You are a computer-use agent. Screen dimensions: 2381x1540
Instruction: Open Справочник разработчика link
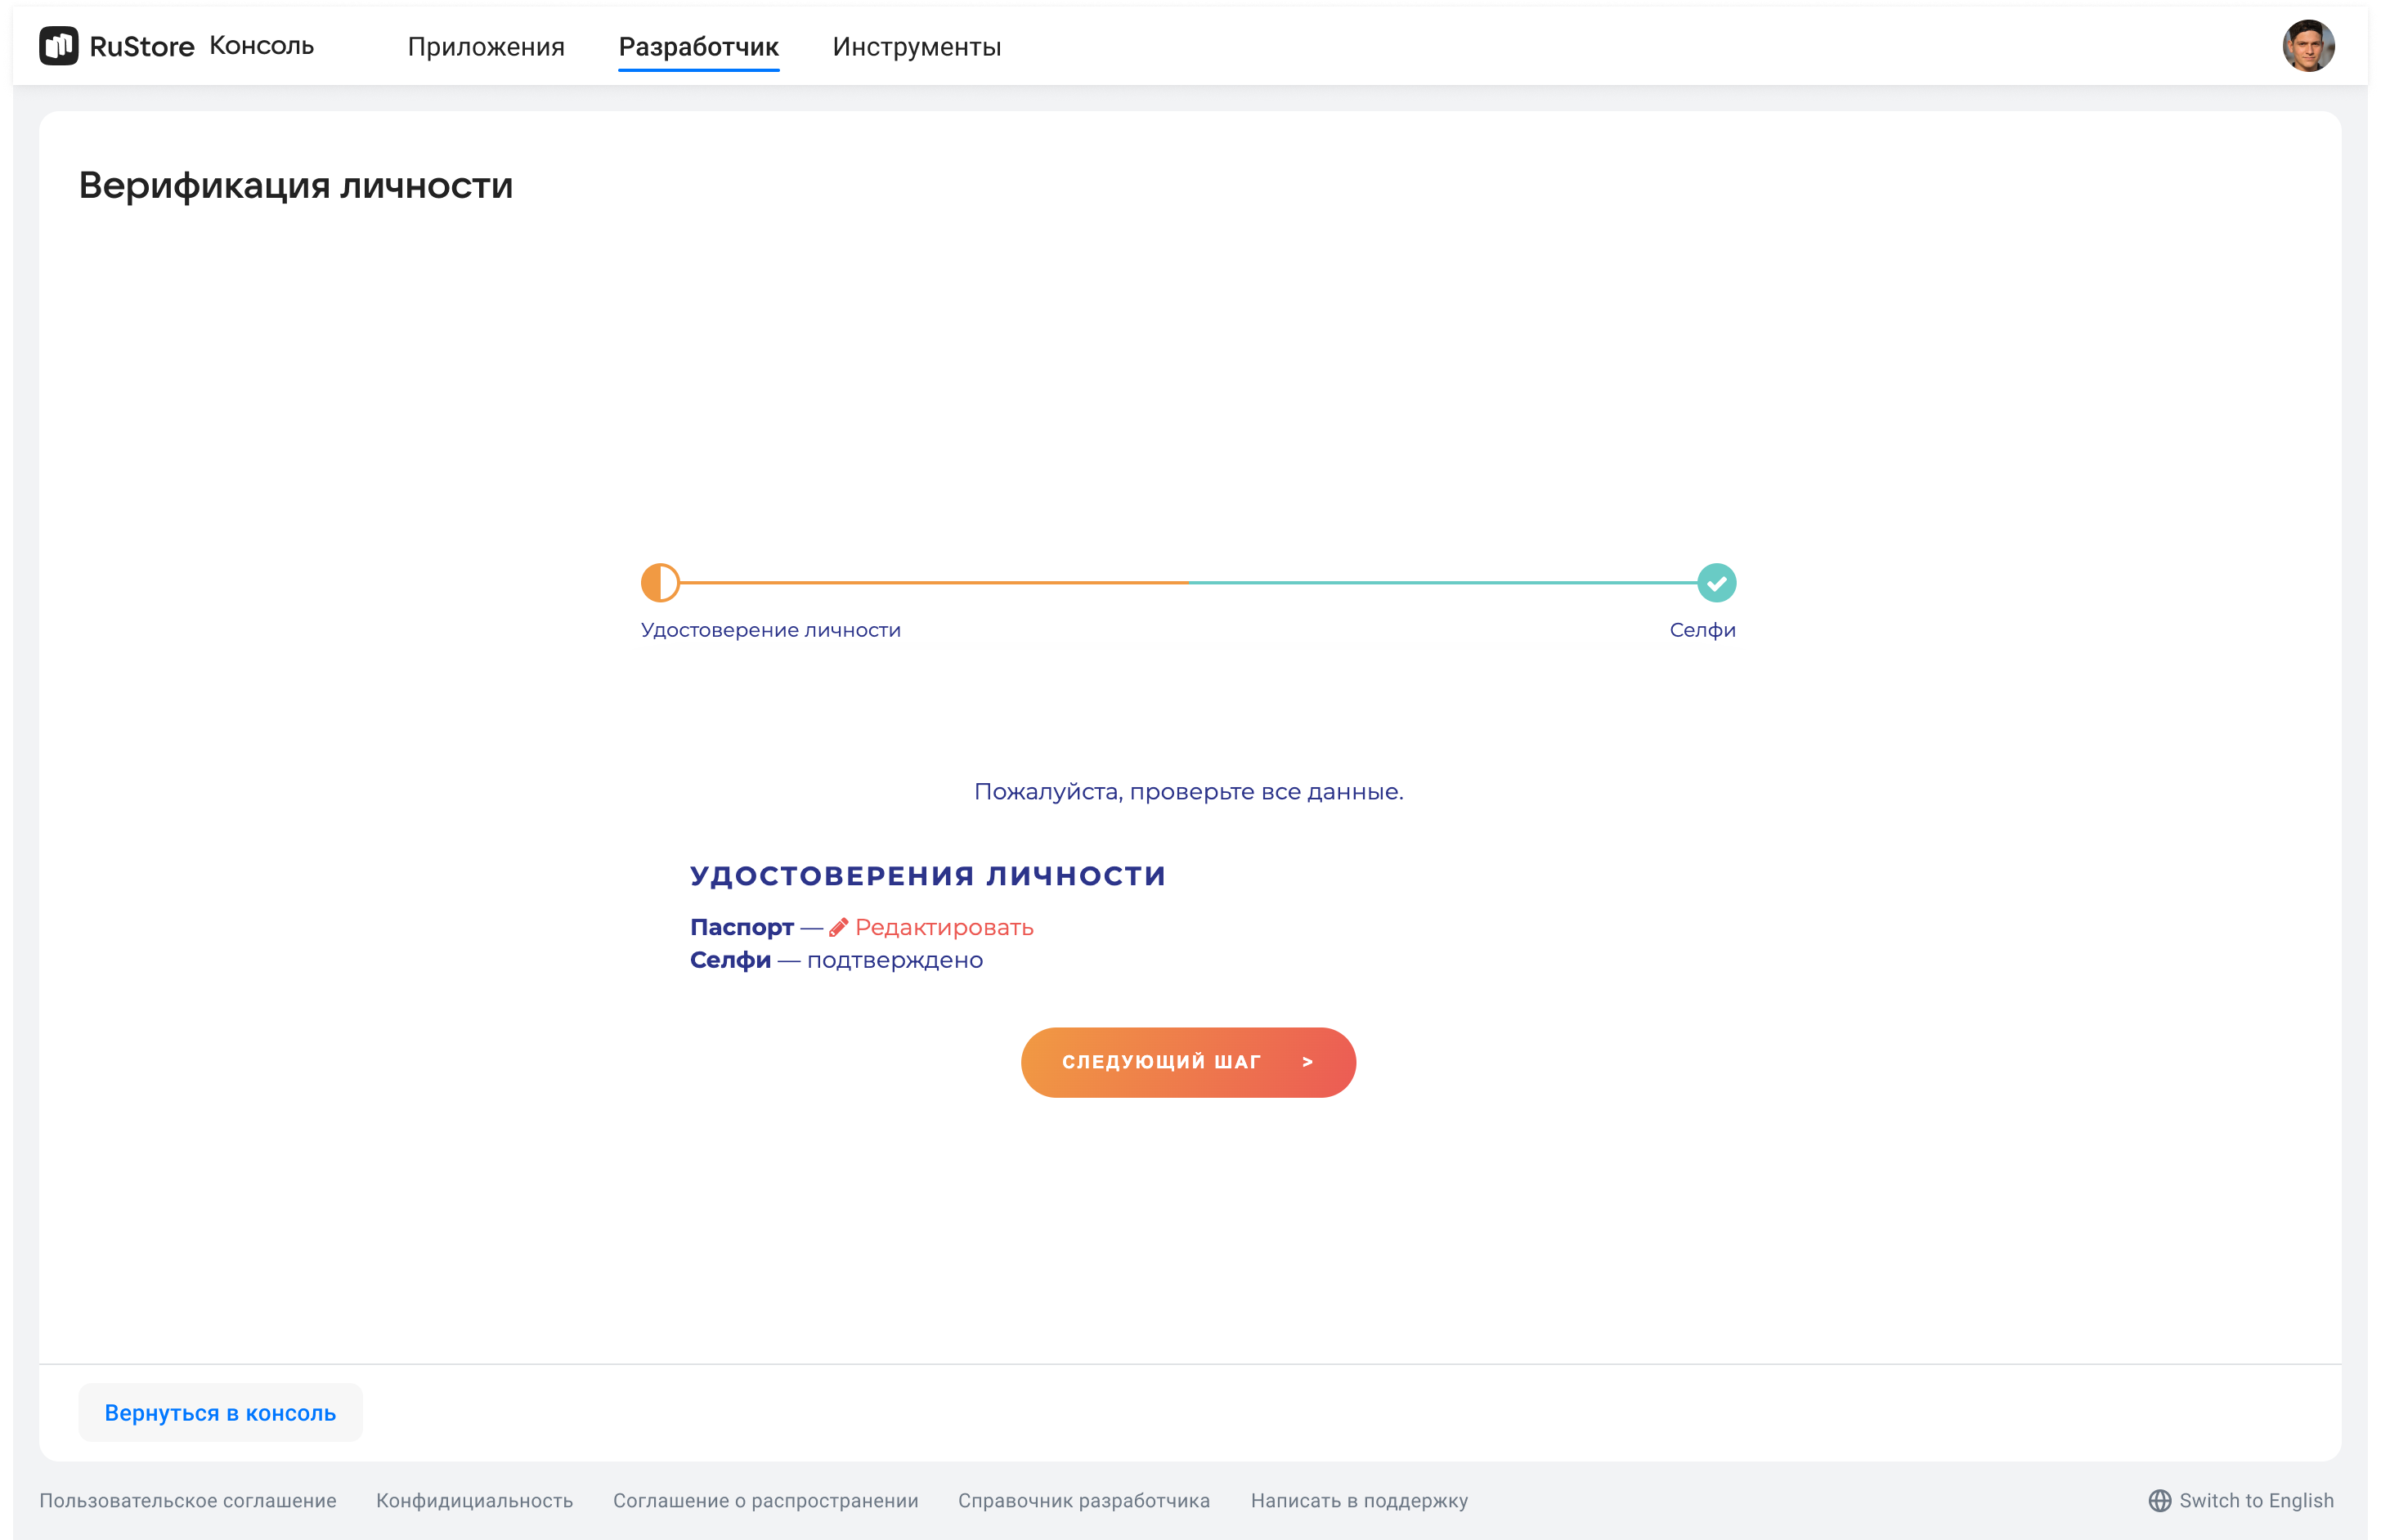[x=1083, y=1501]
